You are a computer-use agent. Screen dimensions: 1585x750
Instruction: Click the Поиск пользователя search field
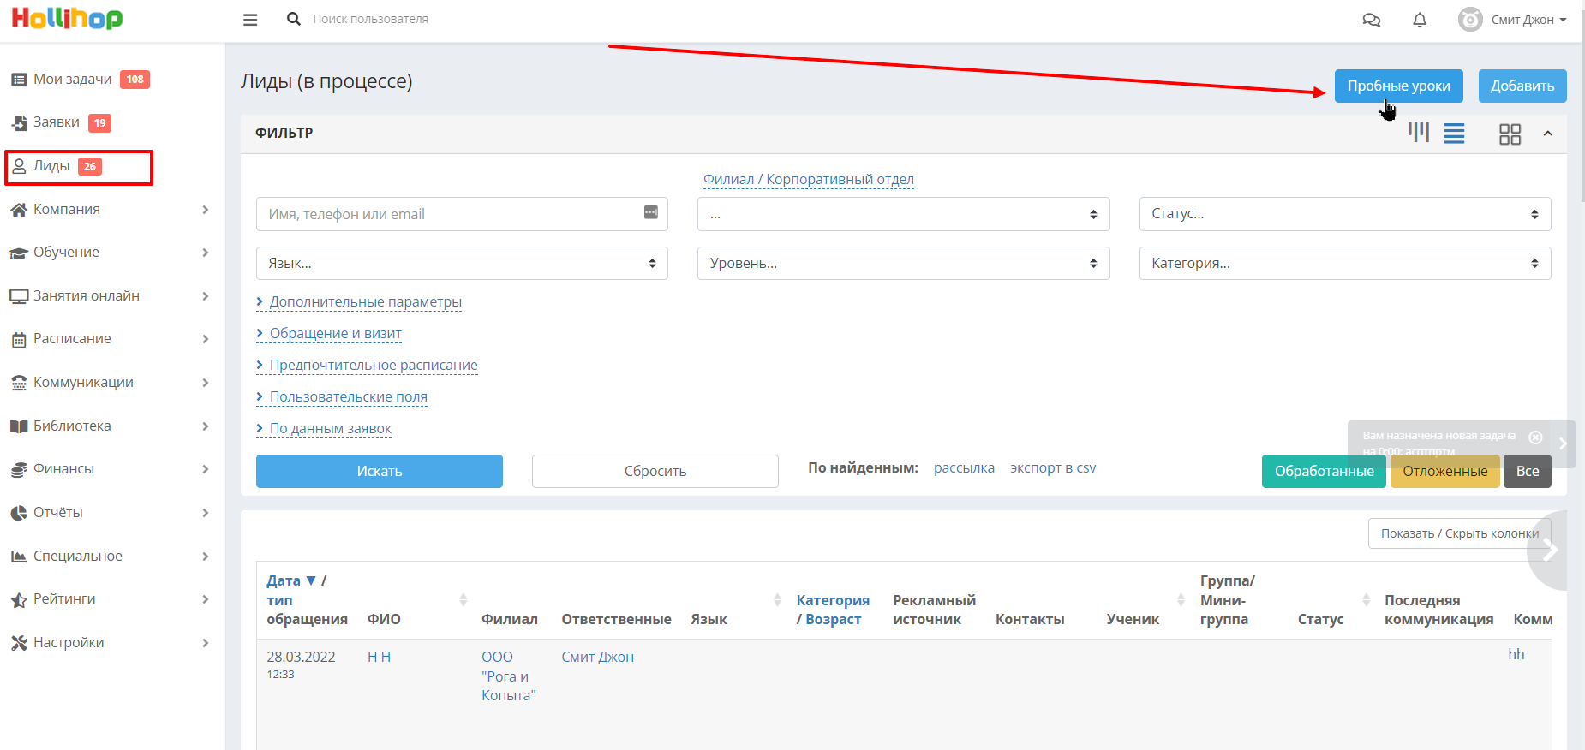point(371,19)
